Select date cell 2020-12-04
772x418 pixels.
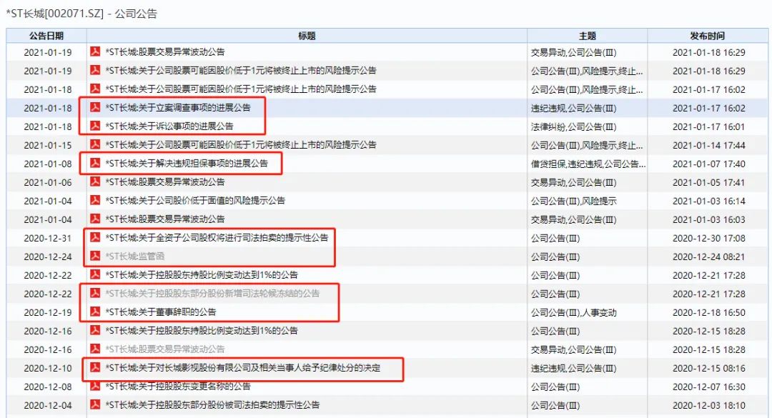pyautogui.click(x=48, y=405)
